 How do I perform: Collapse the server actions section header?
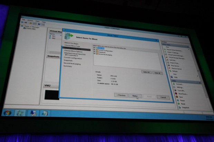coord(188,47)
